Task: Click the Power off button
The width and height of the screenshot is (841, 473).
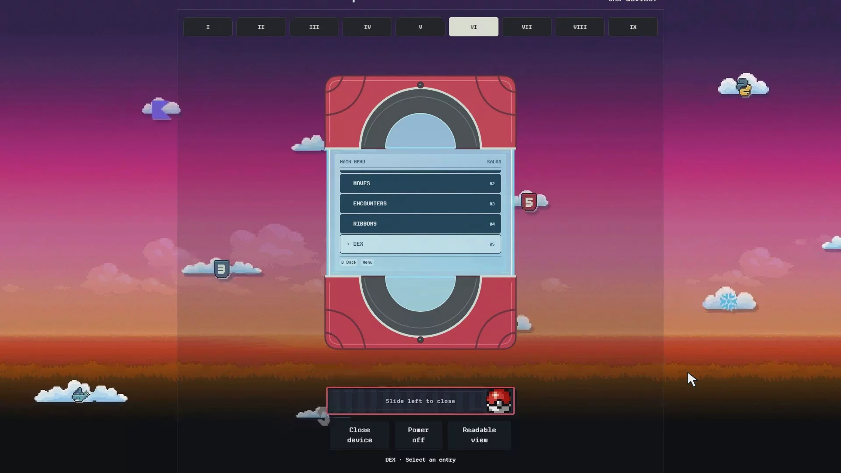Action: tap(418, 435)
